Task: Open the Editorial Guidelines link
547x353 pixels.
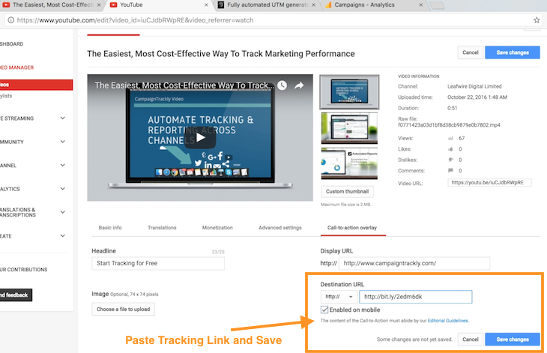Action: point(448,321)
